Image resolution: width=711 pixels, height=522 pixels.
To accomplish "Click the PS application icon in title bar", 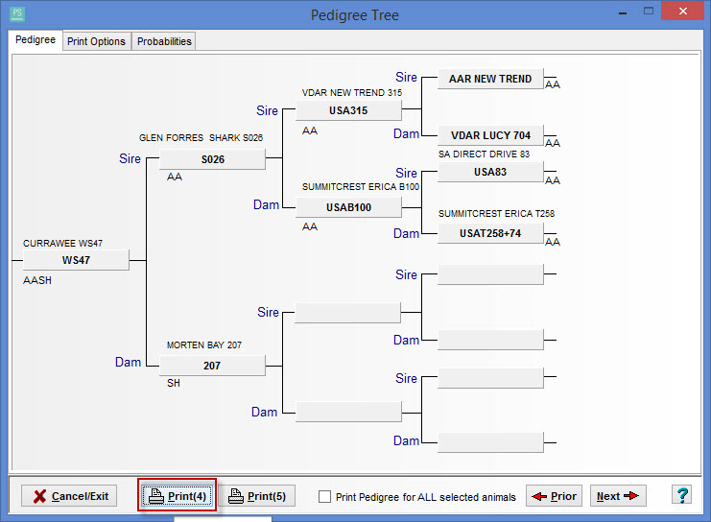I will [x=16, y=14].
